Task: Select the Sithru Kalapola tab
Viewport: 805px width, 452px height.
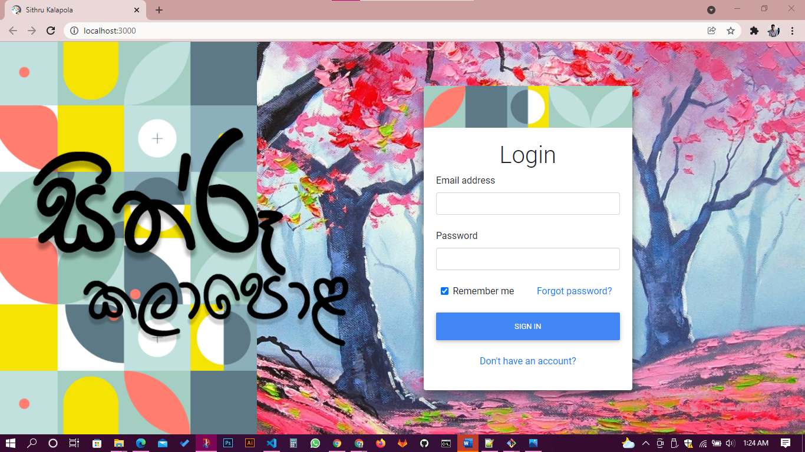Action: pyautogui.click(x=71, y=10)
